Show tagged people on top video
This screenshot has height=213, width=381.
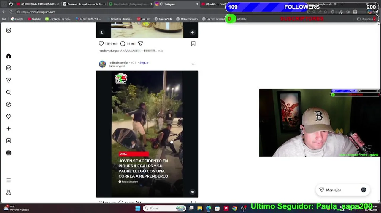(101, 33)
